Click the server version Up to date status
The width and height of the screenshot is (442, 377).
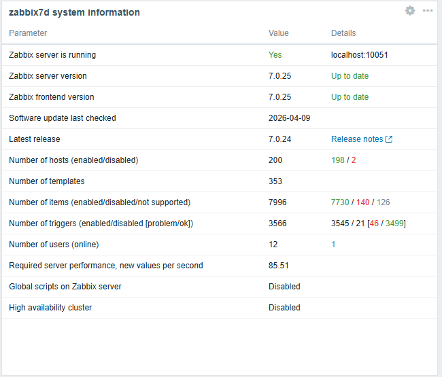click(350, 76)
